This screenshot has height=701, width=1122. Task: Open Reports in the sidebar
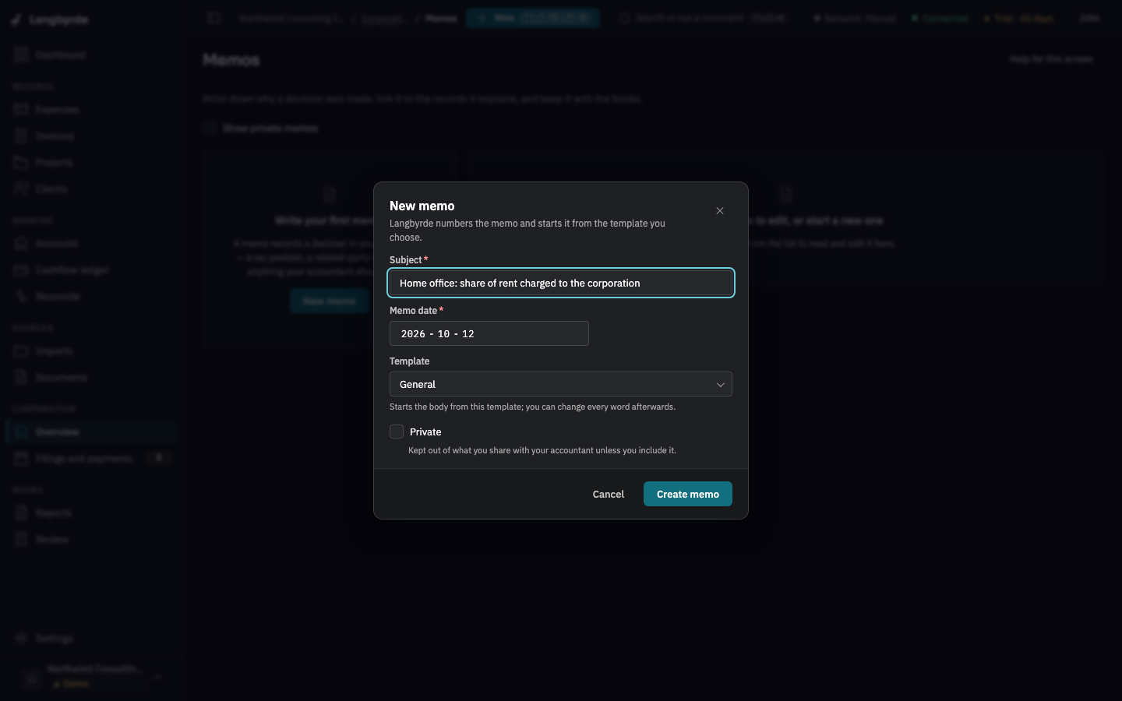pos(90,513)
